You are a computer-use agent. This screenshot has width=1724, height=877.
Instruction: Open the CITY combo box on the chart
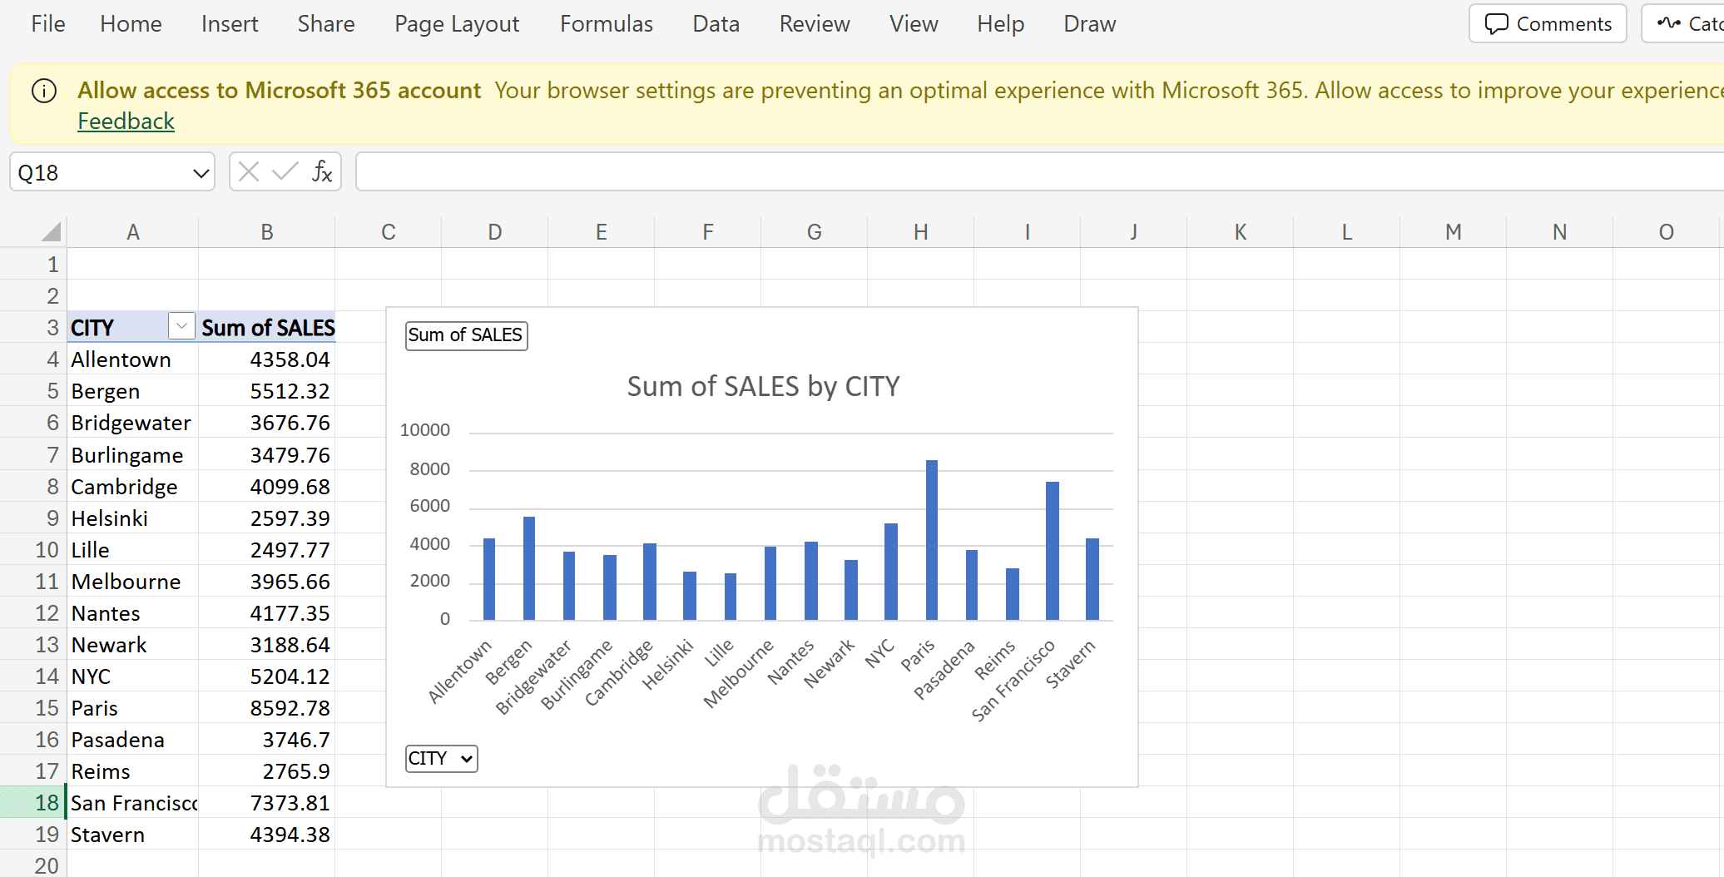(x=441, y=758)
